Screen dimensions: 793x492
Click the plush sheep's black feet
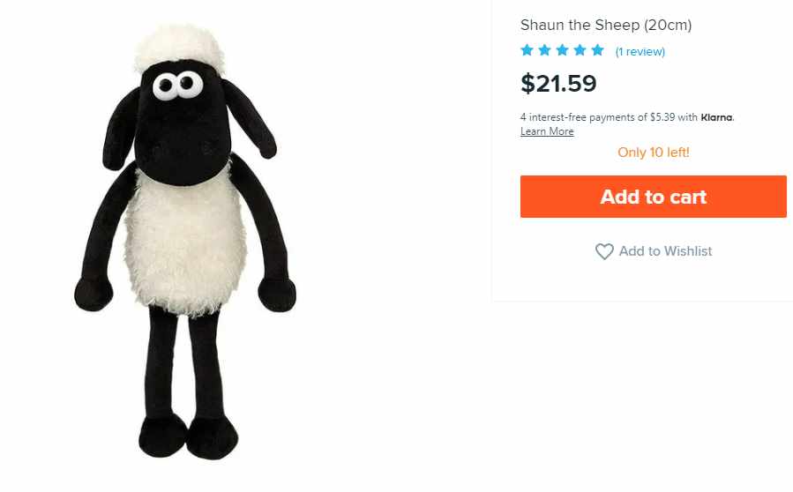click(188, 436)
